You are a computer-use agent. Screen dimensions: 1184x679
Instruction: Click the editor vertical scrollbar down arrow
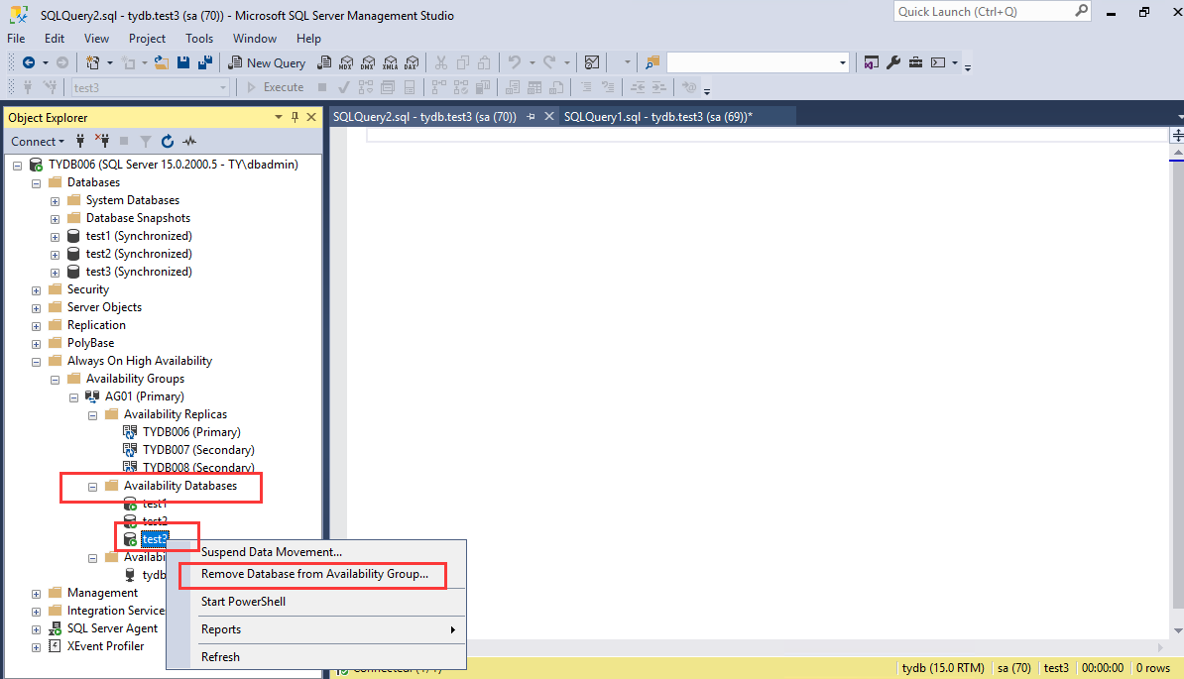point(1177,630)
